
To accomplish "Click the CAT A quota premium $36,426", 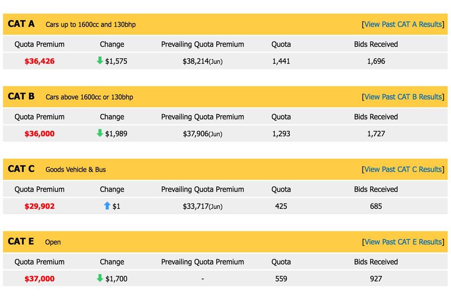I will (x=40, y=61).
